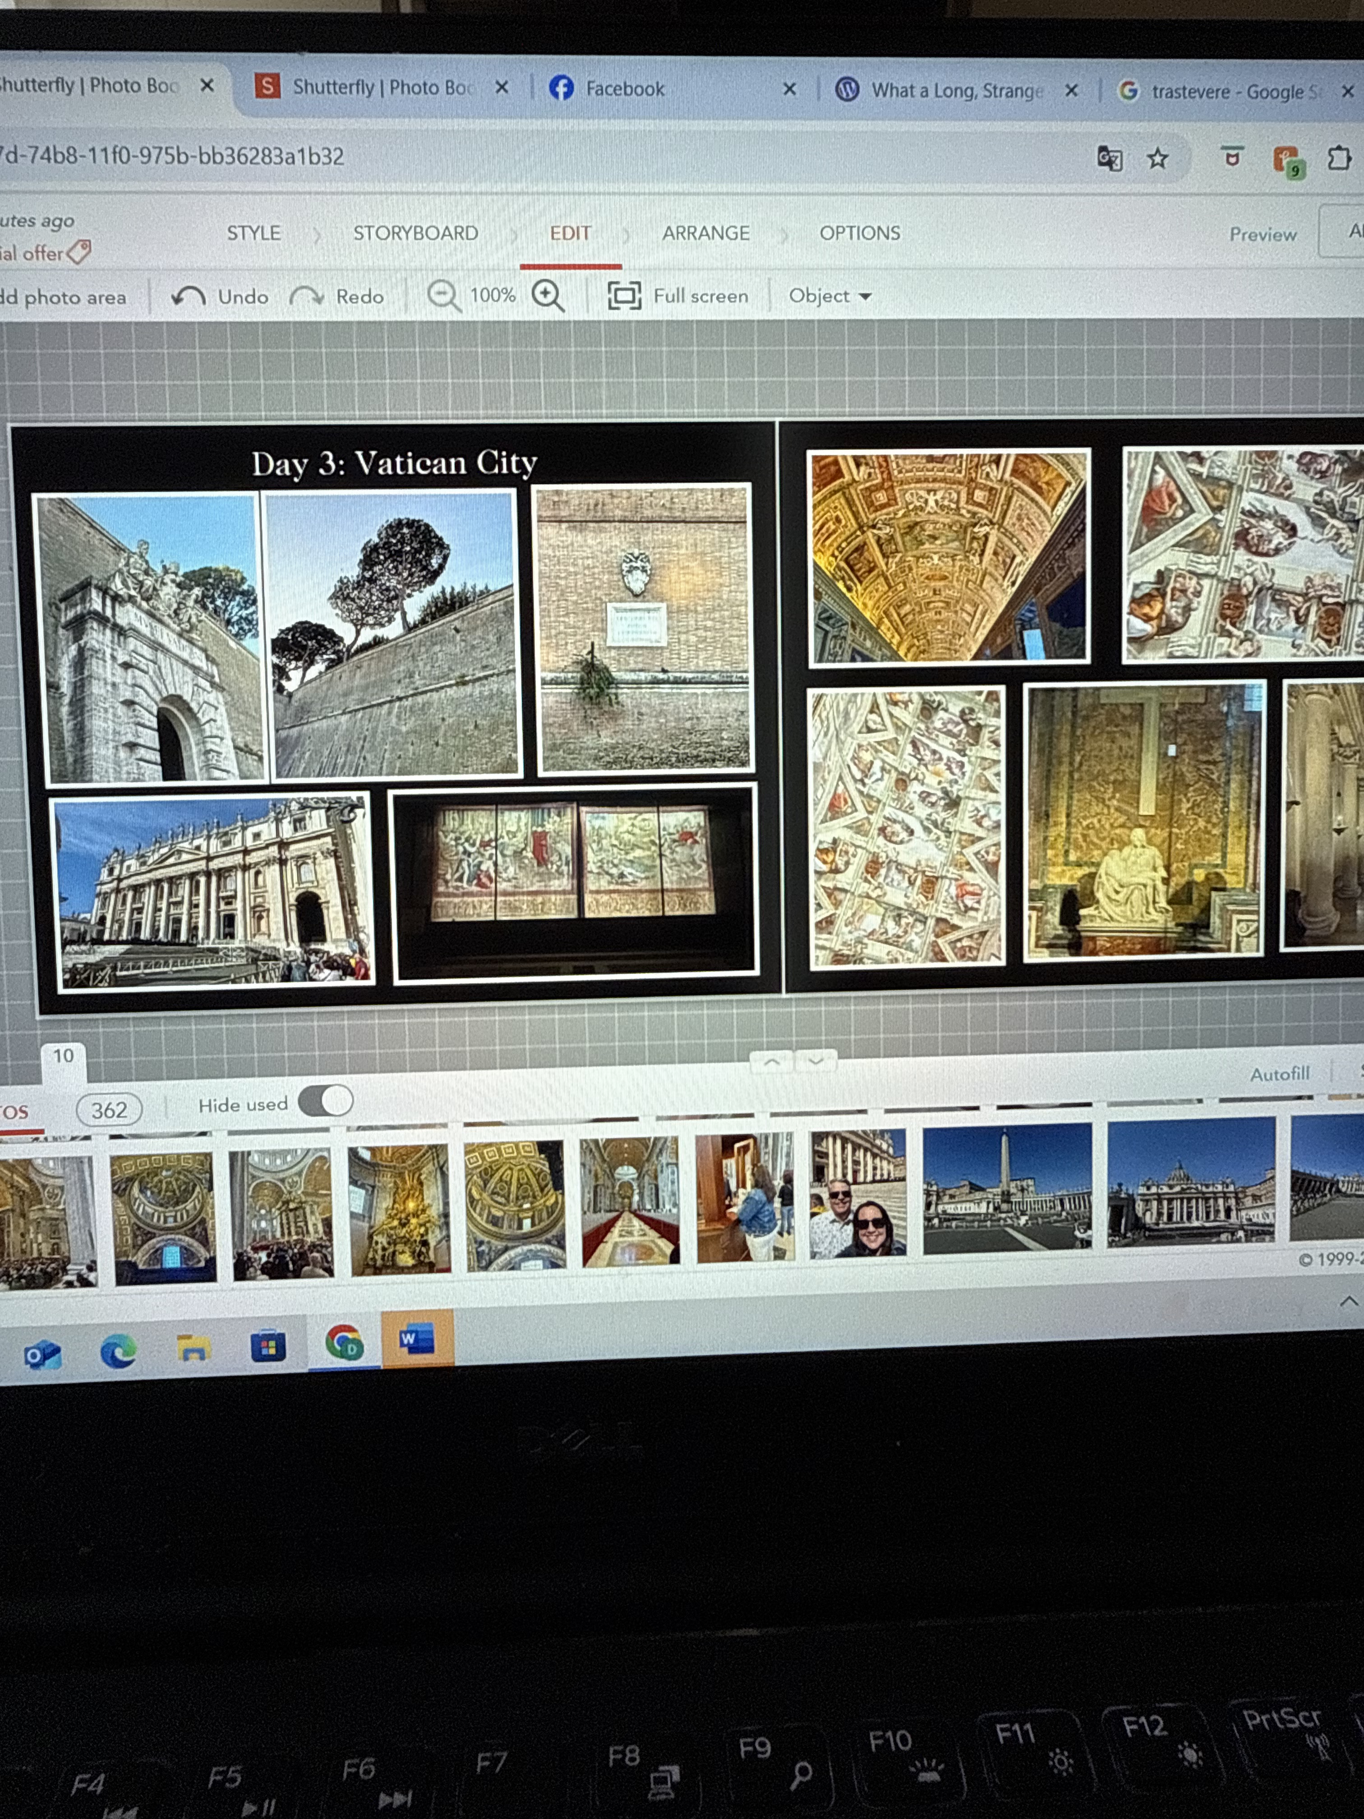Go to the ARRANGE step
The height and width of the screenshot is (1819, 1364).
click(x=705, y=234)
